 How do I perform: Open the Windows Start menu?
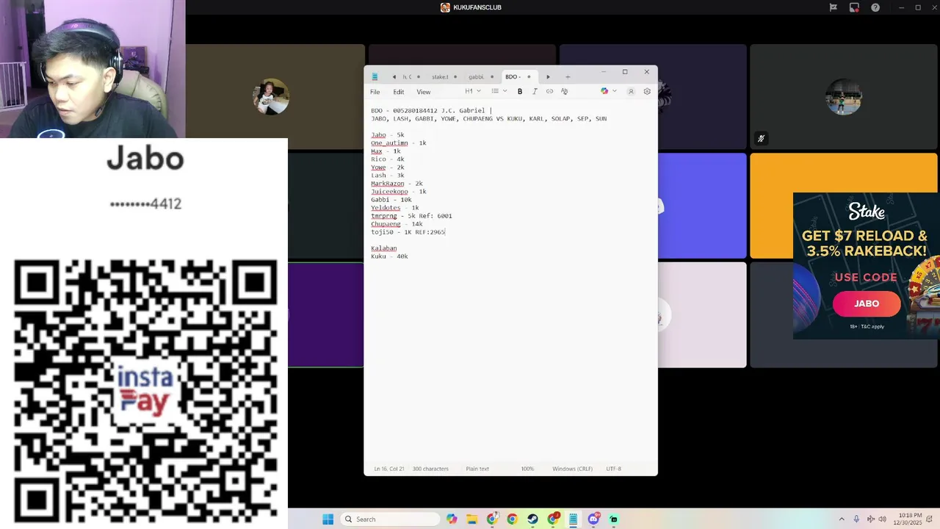coord(328,519)
